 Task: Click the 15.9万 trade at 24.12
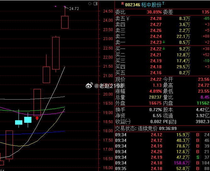pos(163,135)
